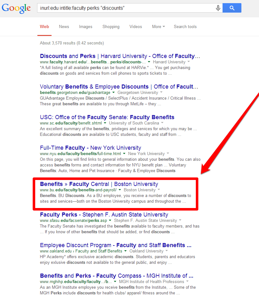The height and width of the screenshot is (301, 259).
Task: Expand grey arrow beside Oakland University label
Action: click(167, 251)
